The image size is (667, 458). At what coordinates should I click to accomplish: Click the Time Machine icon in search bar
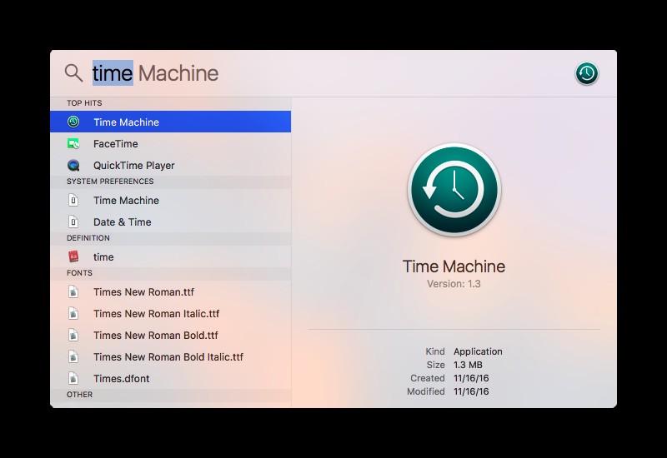[x=587, y=73]
